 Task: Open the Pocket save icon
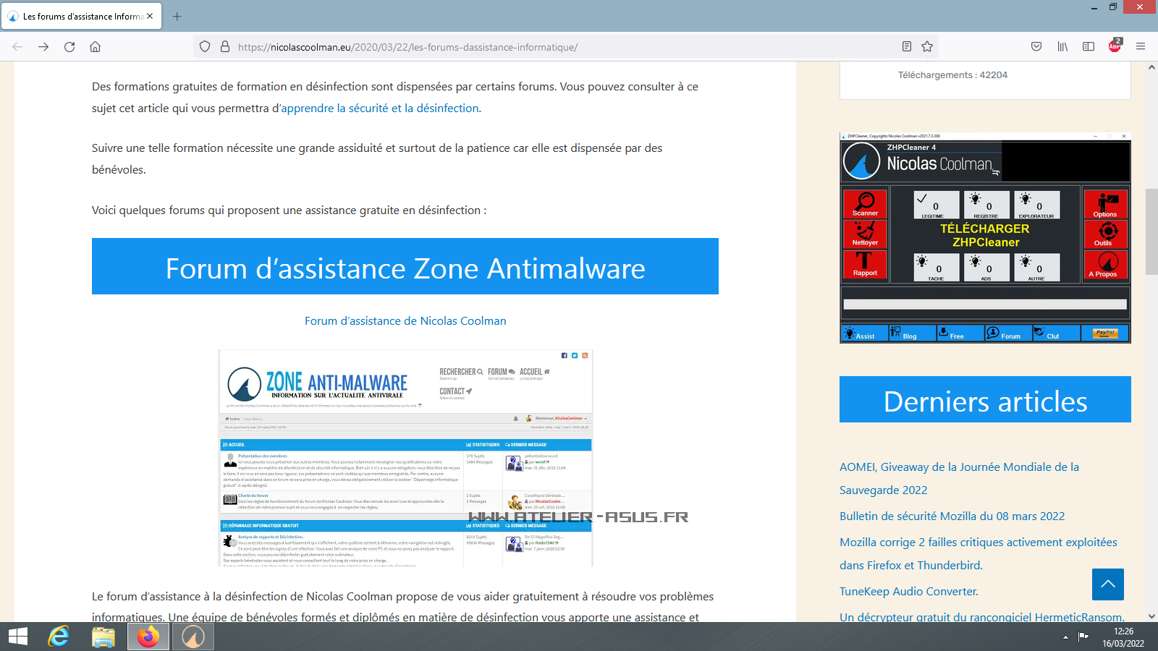click(1036, 47)
